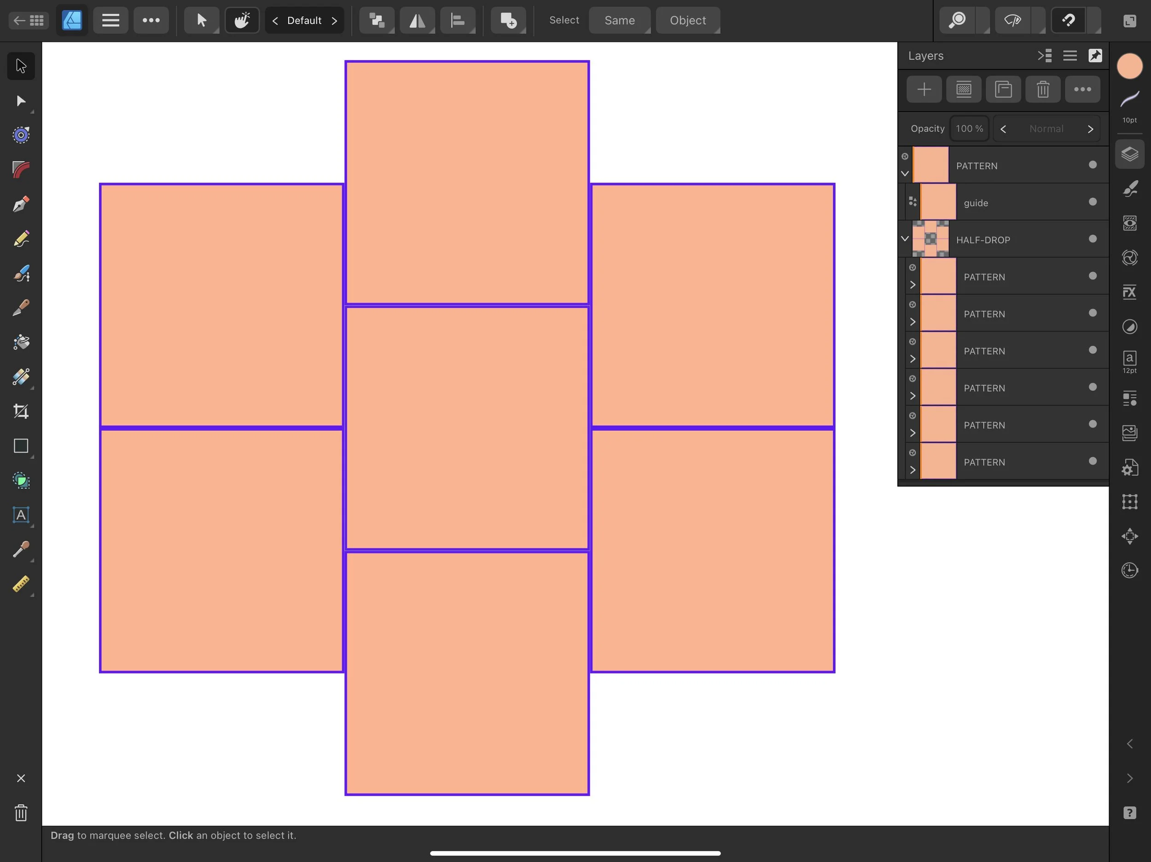The height and width of the screenshot is (862, 1151).
Task: Open the blend mode dropdown set to Normal
Action: 1046,128
